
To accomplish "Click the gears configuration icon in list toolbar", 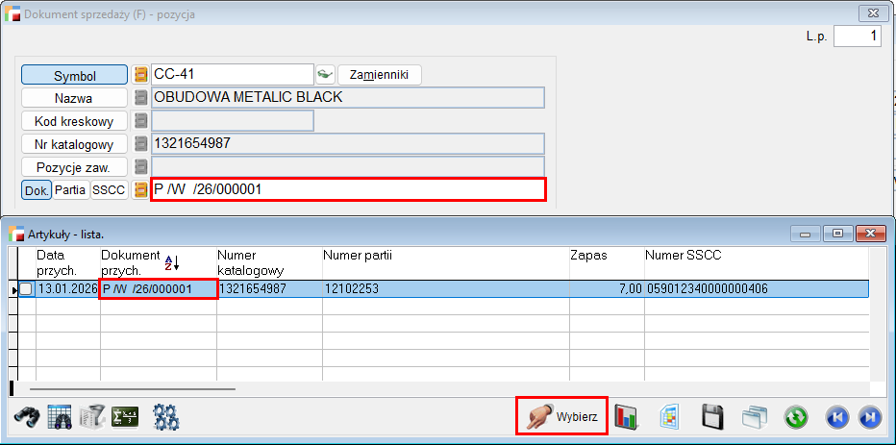I will pyautogui.click(x=166, y=417).
